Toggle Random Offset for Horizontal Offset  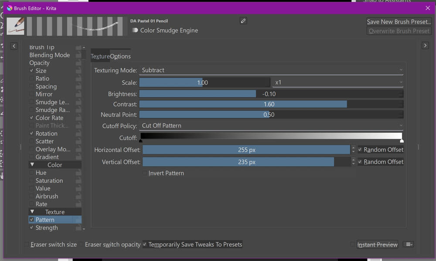(360, 150)
